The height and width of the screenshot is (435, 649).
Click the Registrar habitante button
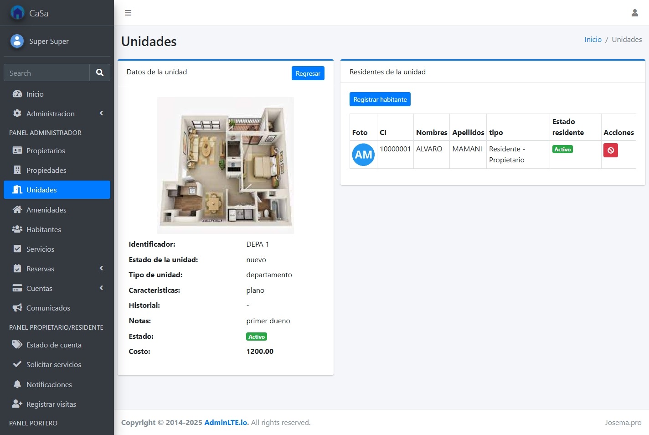pyautogui.click(x=380, y=99)
